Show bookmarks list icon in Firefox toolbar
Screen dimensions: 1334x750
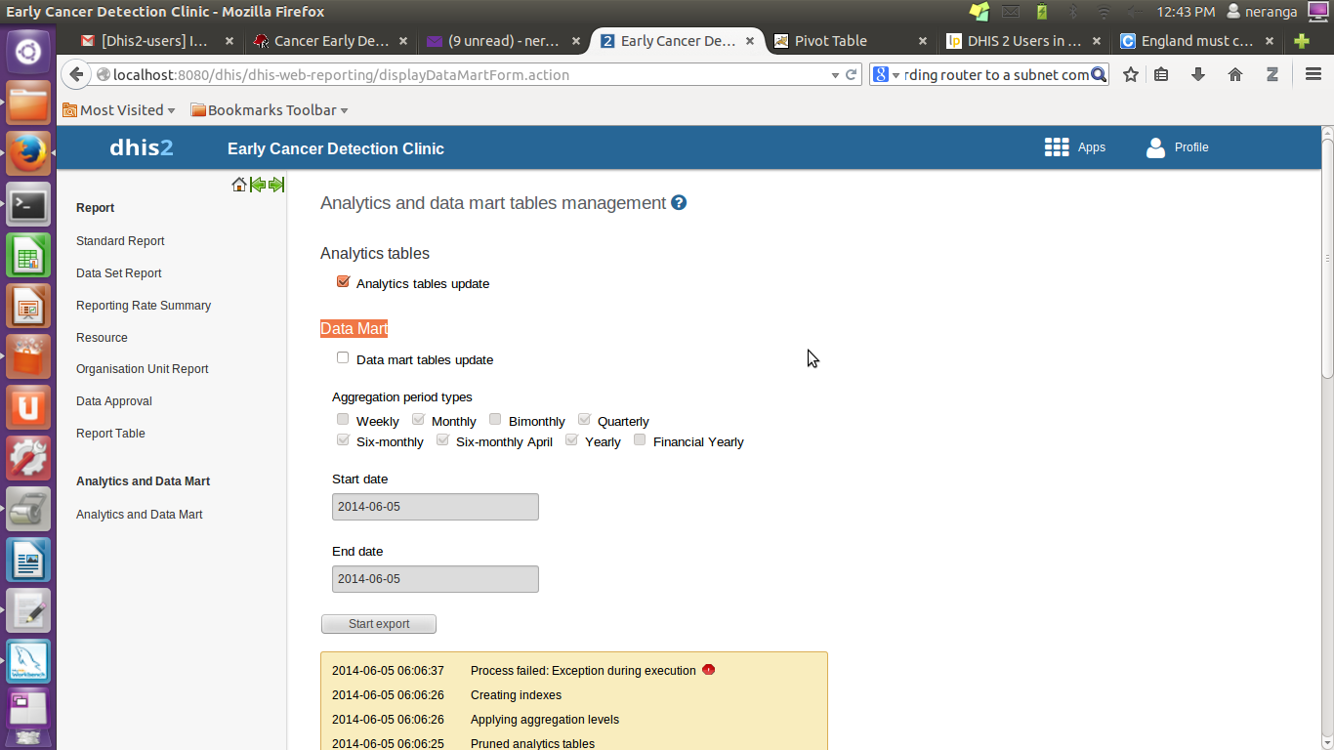pos(1161,74)
